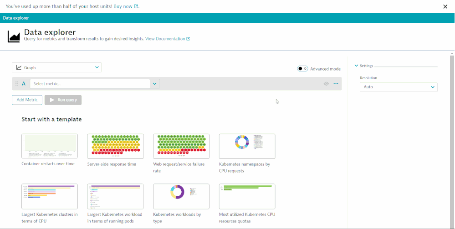455x229 pixels.
Task: Click the Add Metric button
Action: coord(27,100)
